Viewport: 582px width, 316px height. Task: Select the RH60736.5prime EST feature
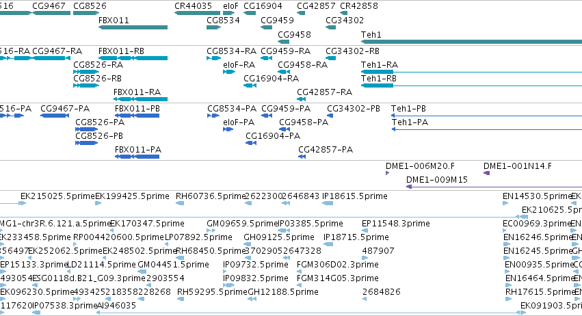coord(180,203)
